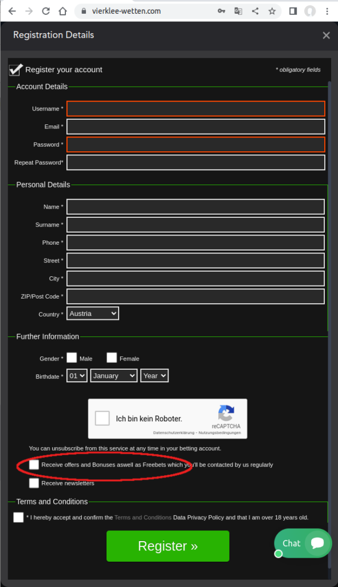
Task: Focus the Email input field
Action: (196, 127)
